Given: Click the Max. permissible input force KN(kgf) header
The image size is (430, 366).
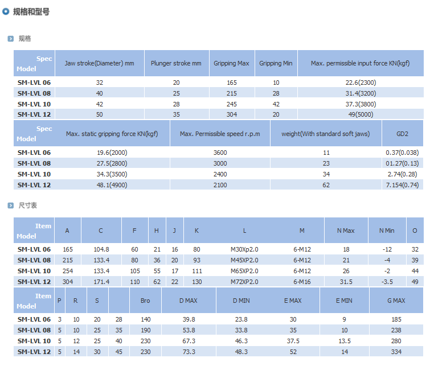Looking at the screenshot, I should [361, 63].
